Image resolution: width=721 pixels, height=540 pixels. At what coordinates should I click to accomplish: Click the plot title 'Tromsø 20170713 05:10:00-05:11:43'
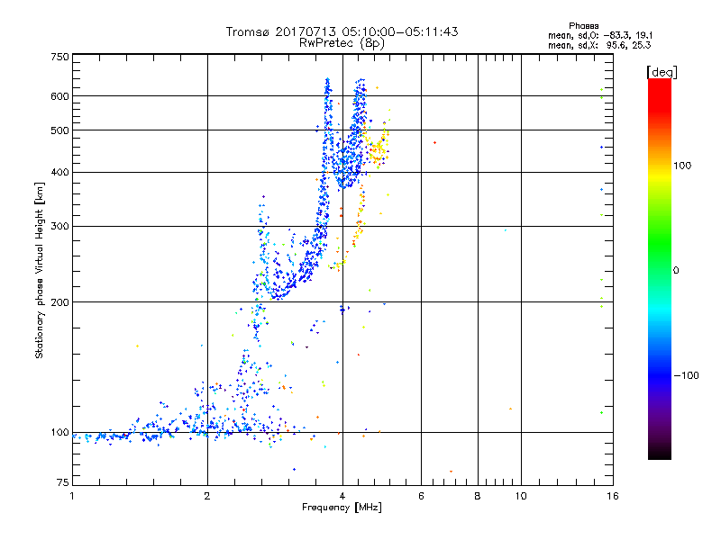342,31
